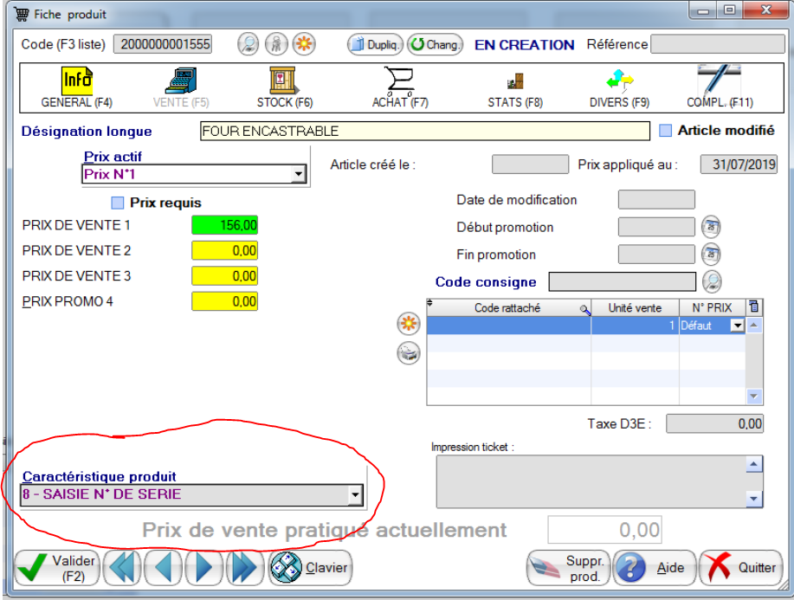Go to the last record with double-right arrow
The height and width of the screenshot is (600, 794).
point(245,568)
